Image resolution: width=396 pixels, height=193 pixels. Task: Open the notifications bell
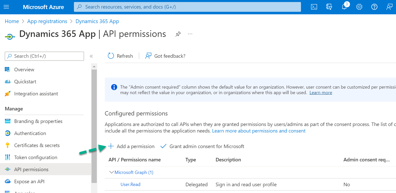pos(344,7)
